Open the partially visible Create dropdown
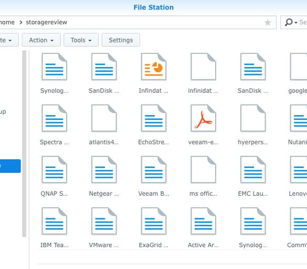Image resolution: width=307 pixels, height=269 pixels. click(x=9, y=40)
